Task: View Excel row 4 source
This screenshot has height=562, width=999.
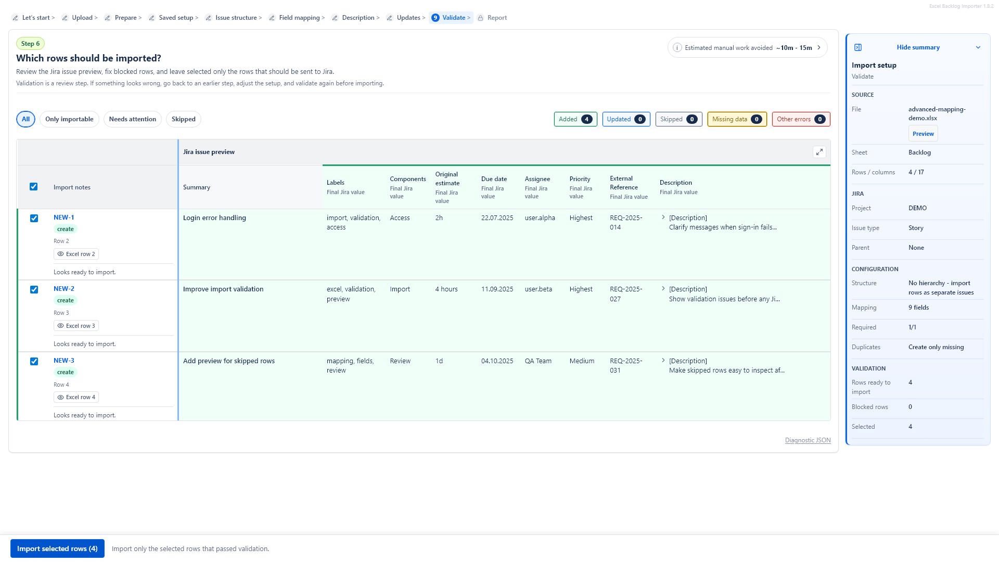Action: point(76,397)
